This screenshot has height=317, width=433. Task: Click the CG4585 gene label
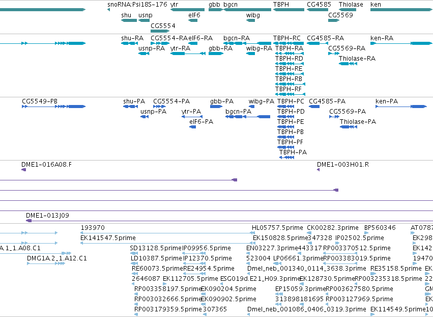click(319, 5)
